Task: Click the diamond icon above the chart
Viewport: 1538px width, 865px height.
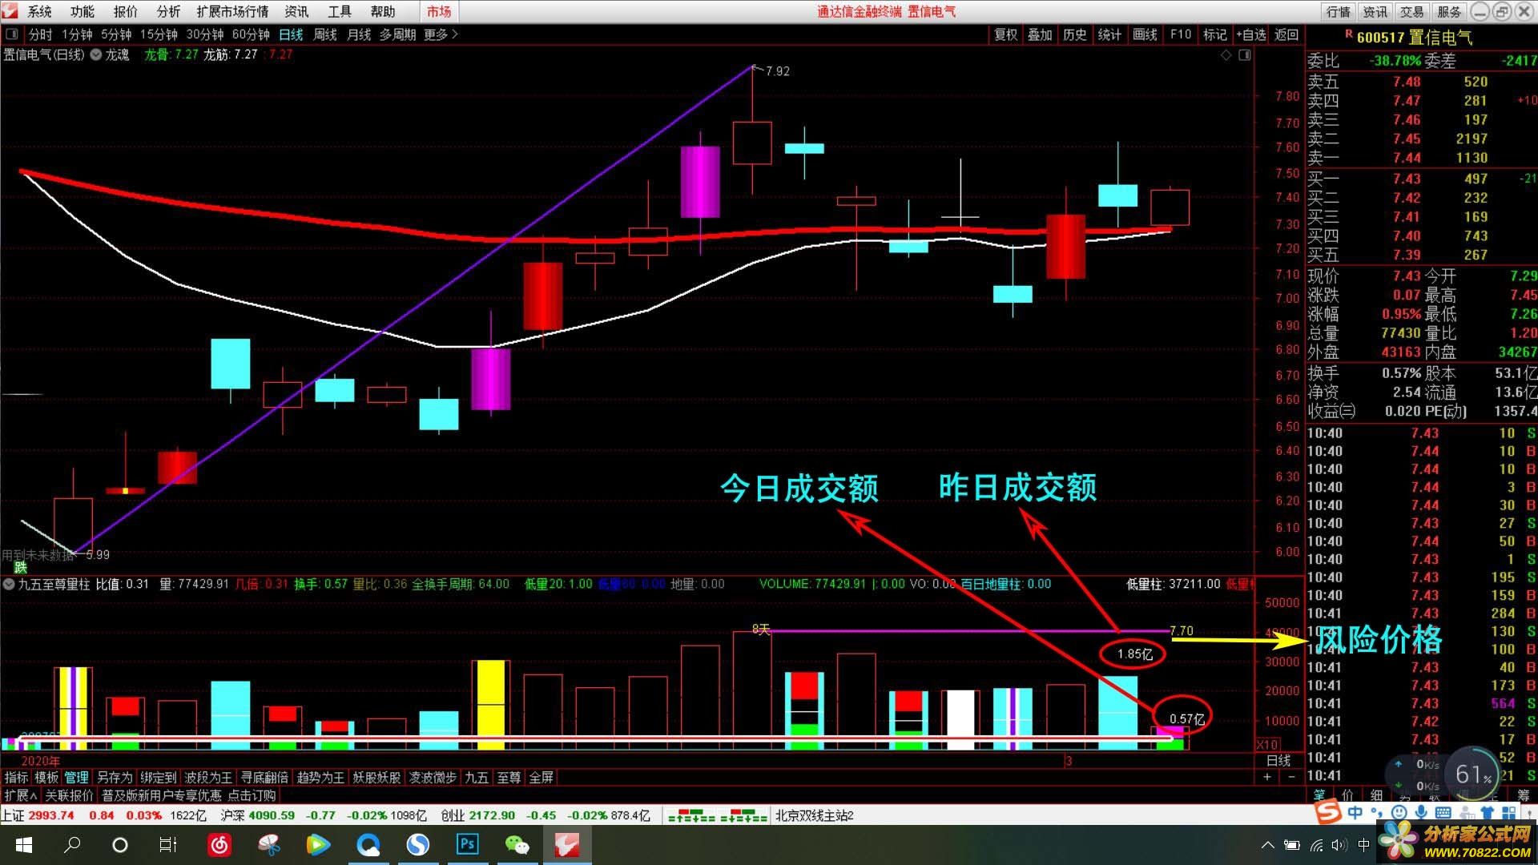Action: coord(1226,54)
